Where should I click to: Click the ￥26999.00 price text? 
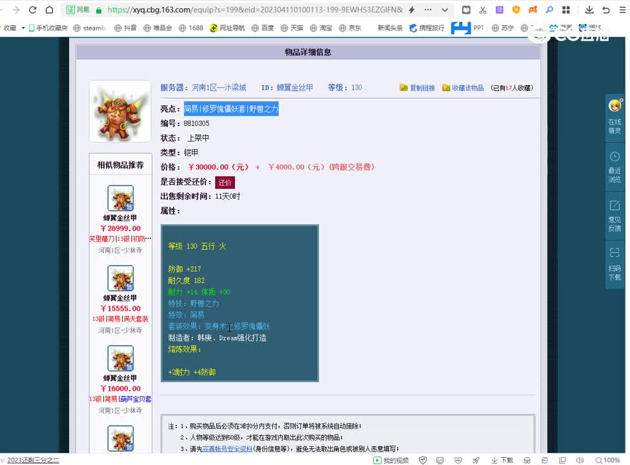(120, 228)
